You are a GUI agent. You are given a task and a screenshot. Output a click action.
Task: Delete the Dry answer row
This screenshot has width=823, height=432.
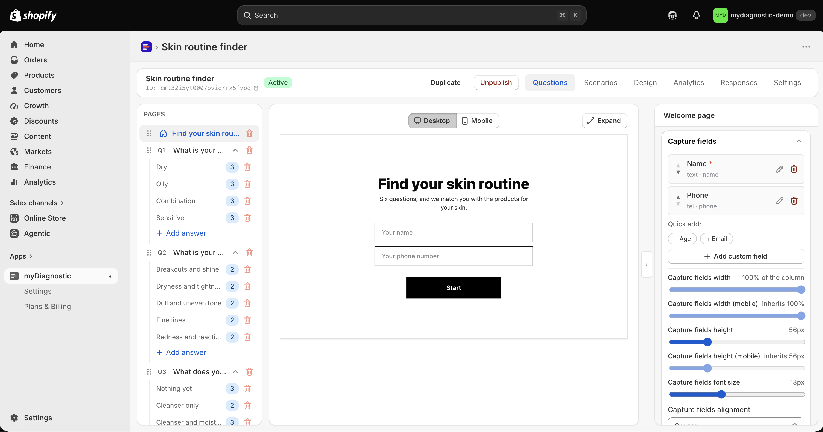click(247, 167)
